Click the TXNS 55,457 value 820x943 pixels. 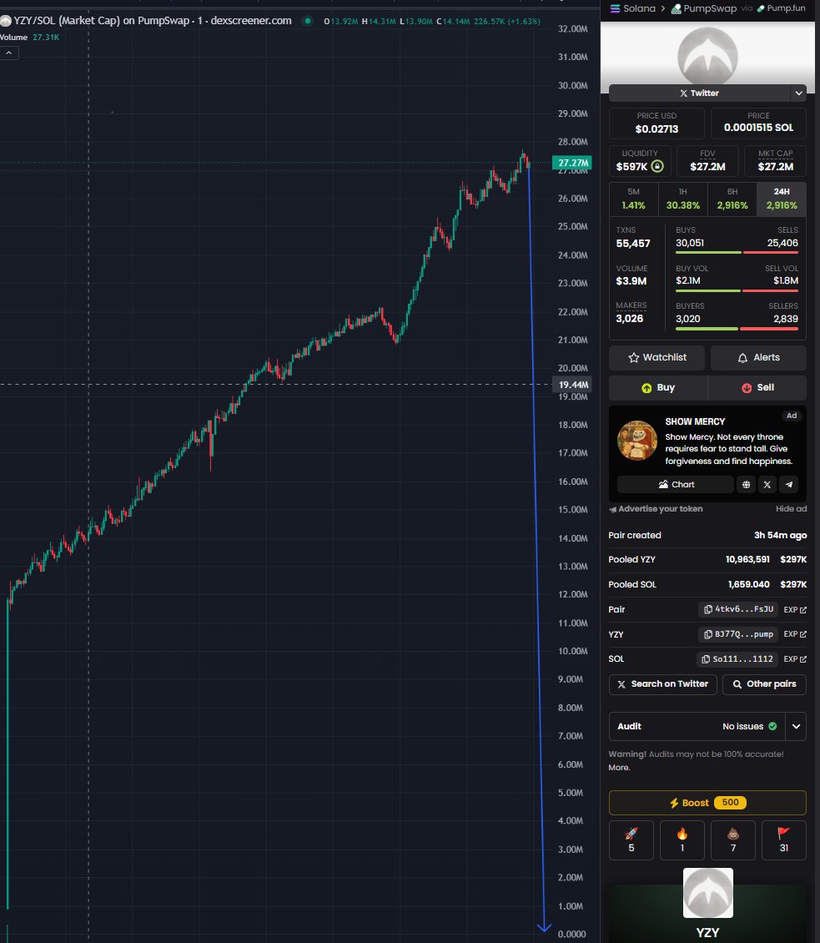(633, 244)
